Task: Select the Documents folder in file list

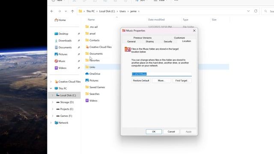Action: point(94,53)
